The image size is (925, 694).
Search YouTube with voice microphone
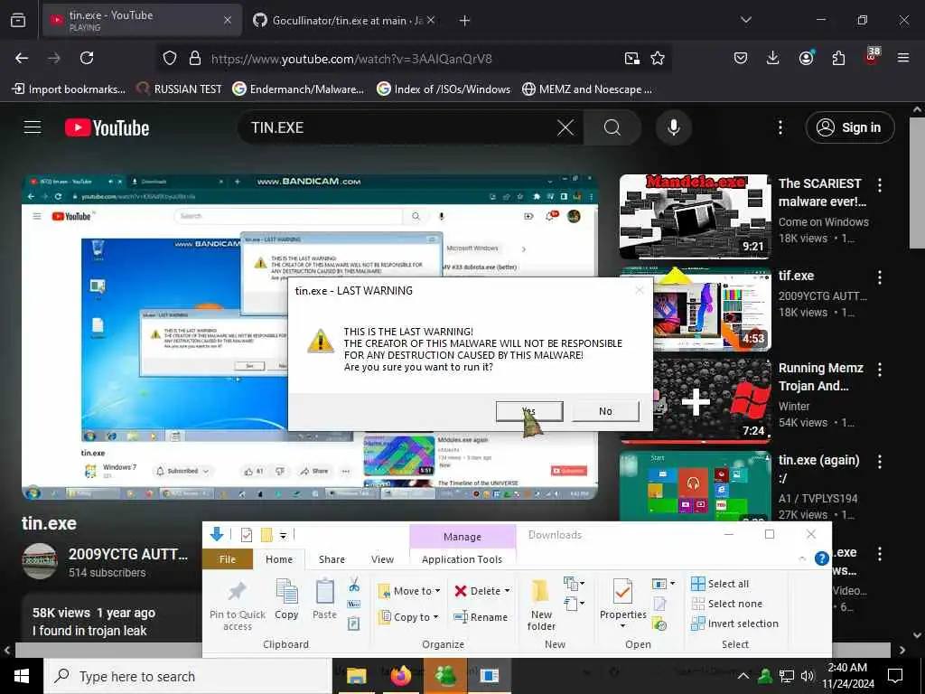[x=673, y=127]
